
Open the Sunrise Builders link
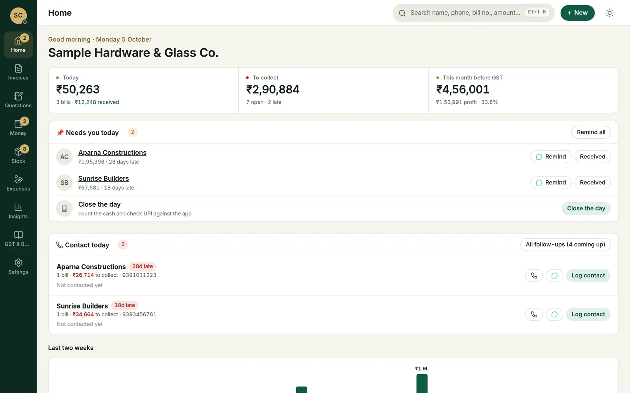104,178
